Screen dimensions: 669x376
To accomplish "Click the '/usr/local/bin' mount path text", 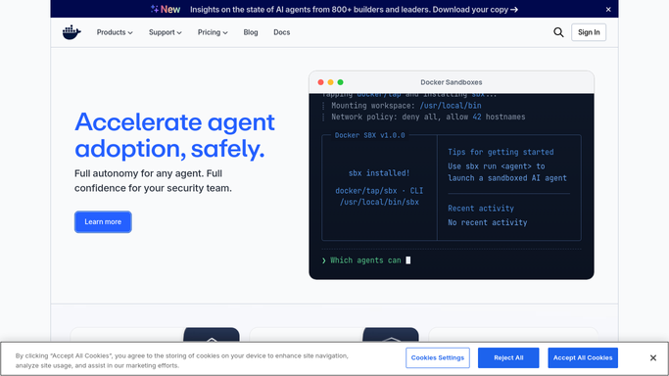I will point(451,106).
